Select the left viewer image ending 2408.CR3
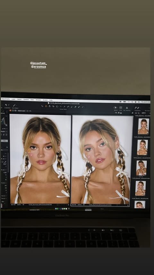The height and width of the screenshot is (275, 154). tap(40, 159)
